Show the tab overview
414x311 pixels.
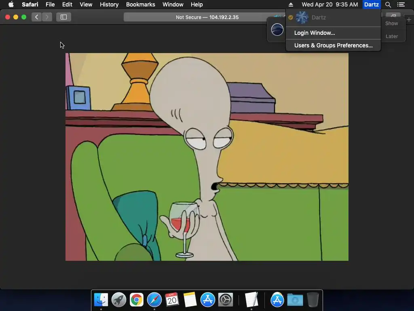point(393,16)
